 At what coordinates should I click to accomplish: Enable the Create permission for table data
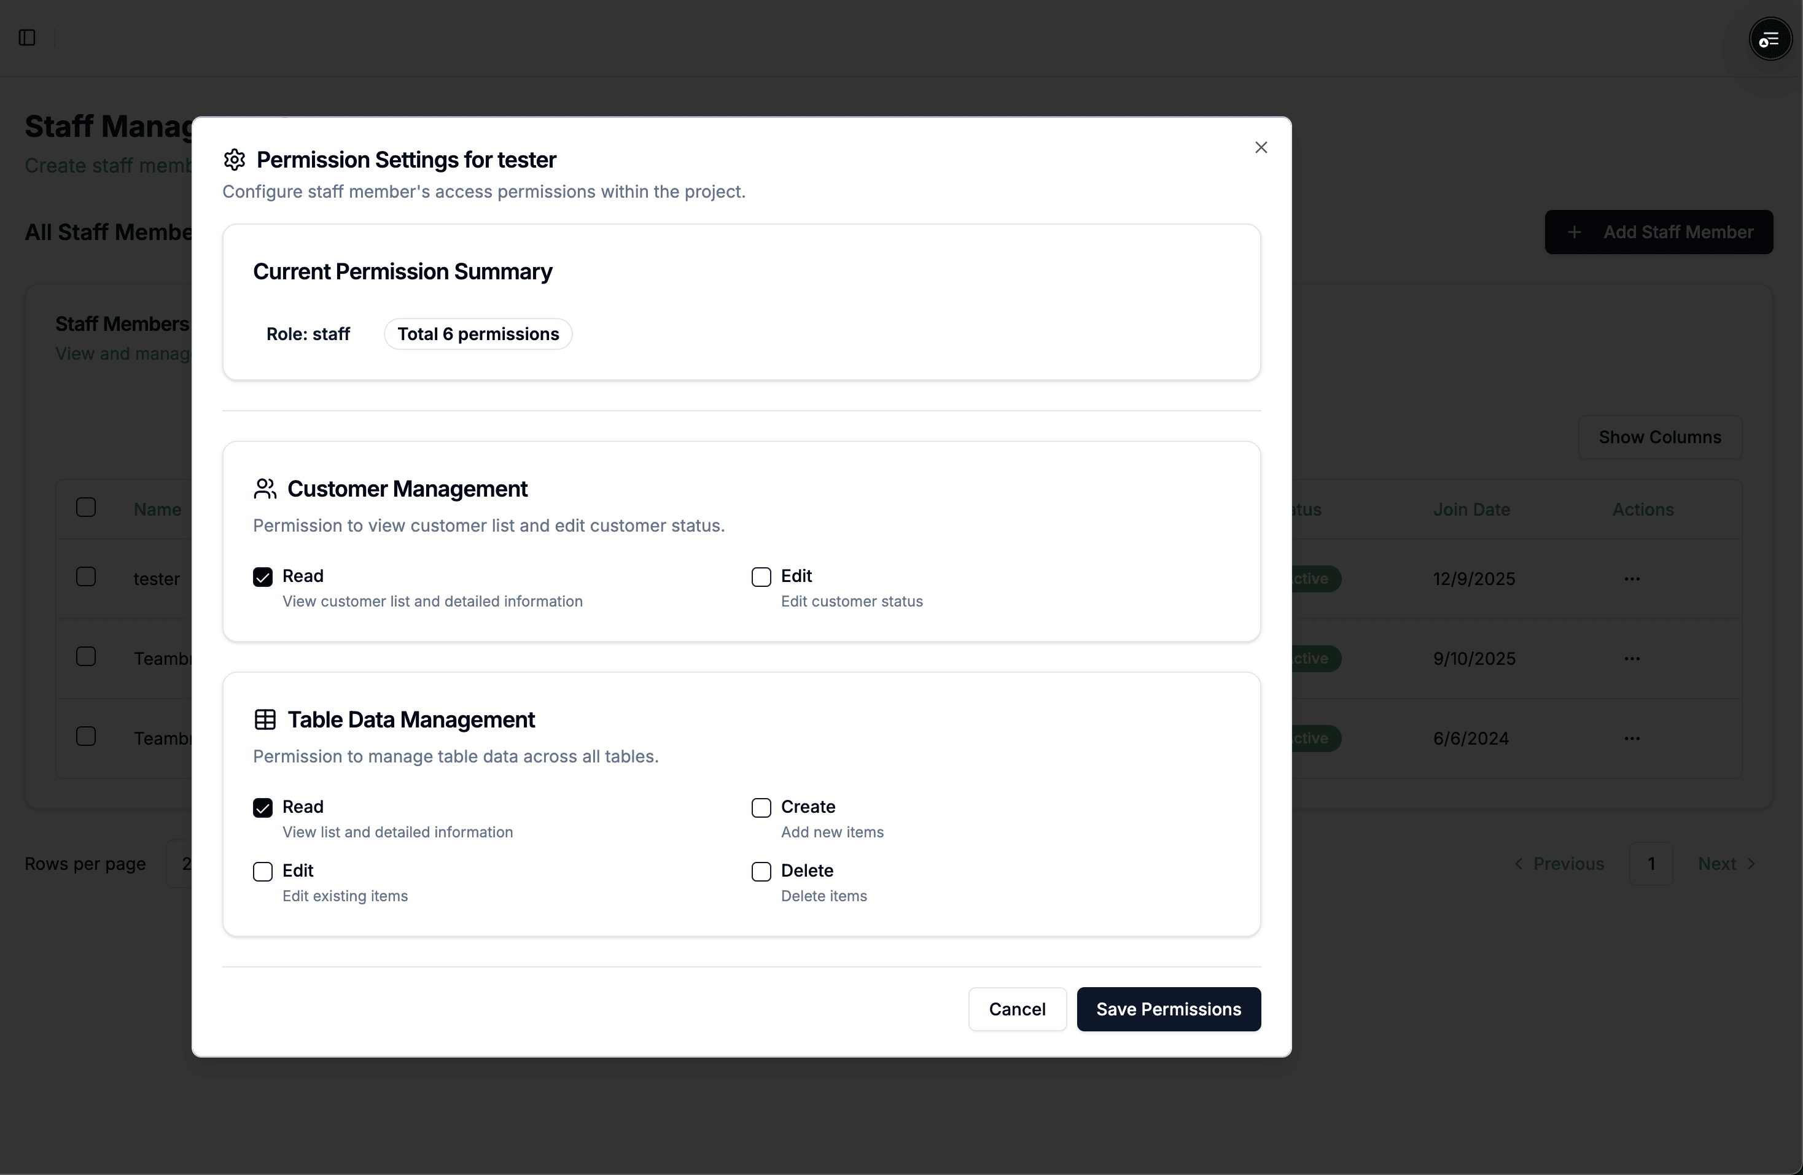pyautogui.click(x=761, y=808)
